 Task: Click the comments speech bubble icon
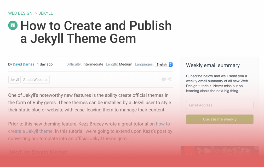pos(164,79)
